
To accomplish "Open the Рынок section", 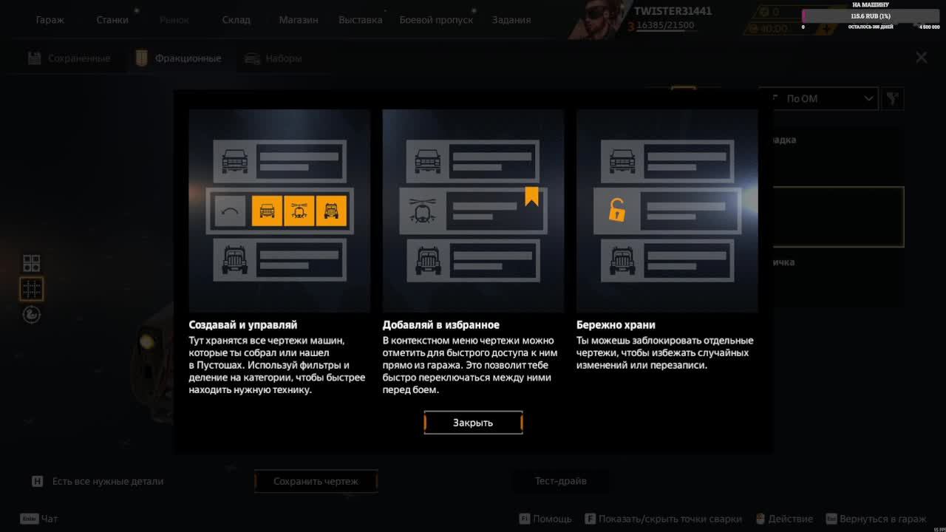I will tap(174, 20).
